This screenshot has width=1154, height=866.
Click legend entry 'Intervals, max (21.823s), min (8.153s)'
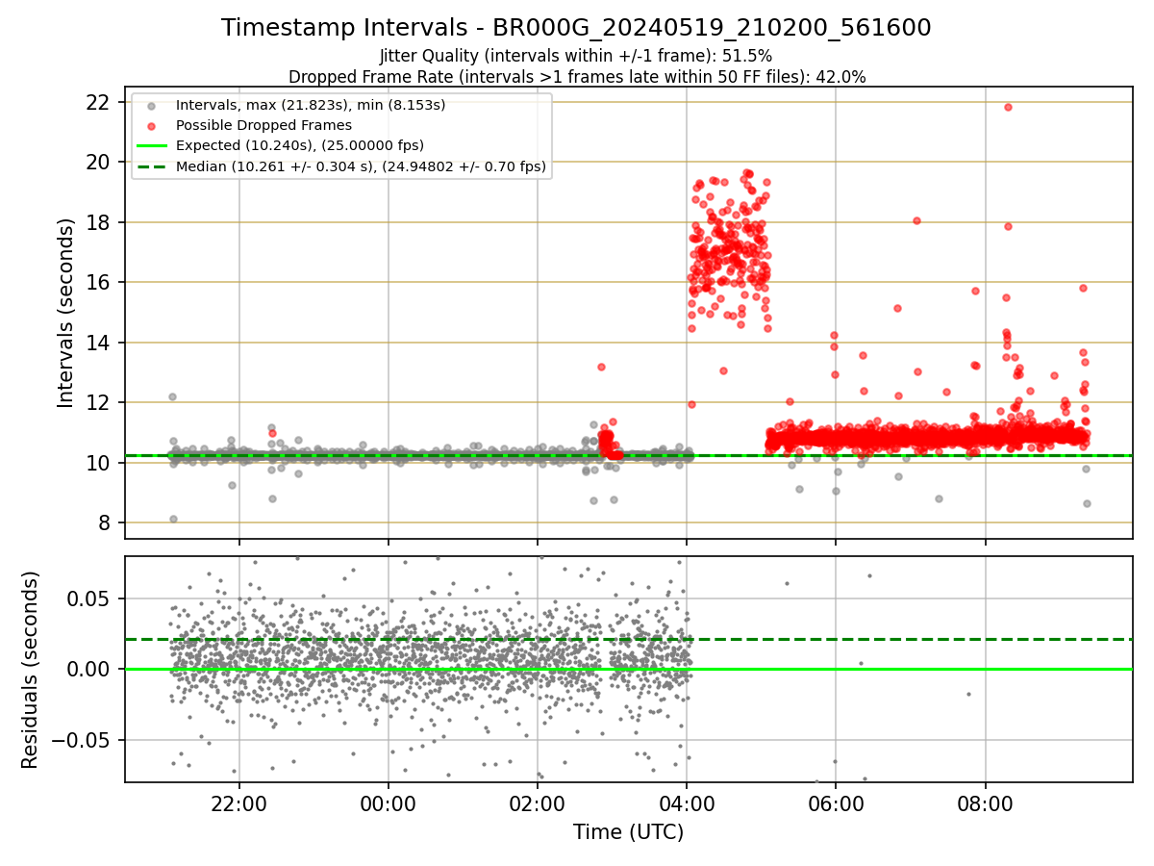(311, 105)
